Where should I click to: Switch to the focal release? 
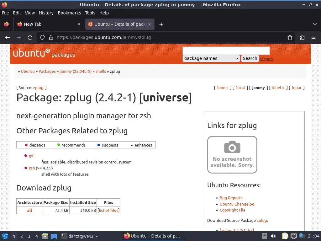[x=240, y=88]
